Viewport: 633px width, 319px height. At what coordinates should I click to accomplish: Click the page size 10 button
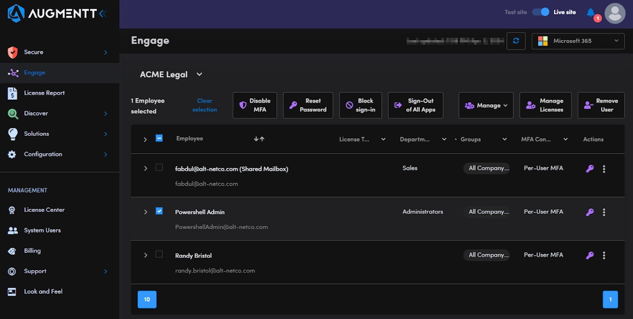(147, 300)
